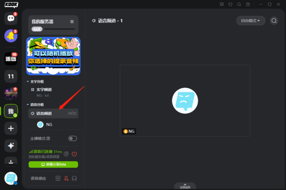Viewport: 286px width, 190px height.
Task: Open the direct messages icon in sidebar
Action: (11, 18)
